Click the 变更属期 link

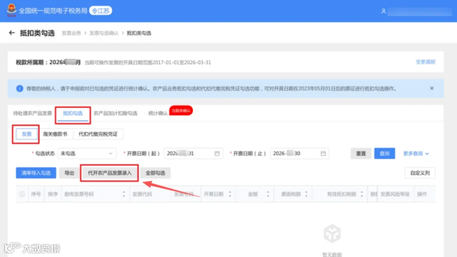point(425,62)
